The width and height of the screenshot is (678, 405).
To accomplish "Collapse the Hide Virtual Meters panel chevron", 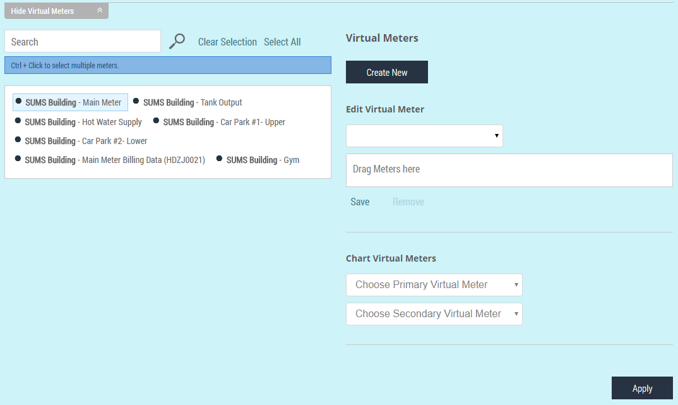I will pos(99,10).
